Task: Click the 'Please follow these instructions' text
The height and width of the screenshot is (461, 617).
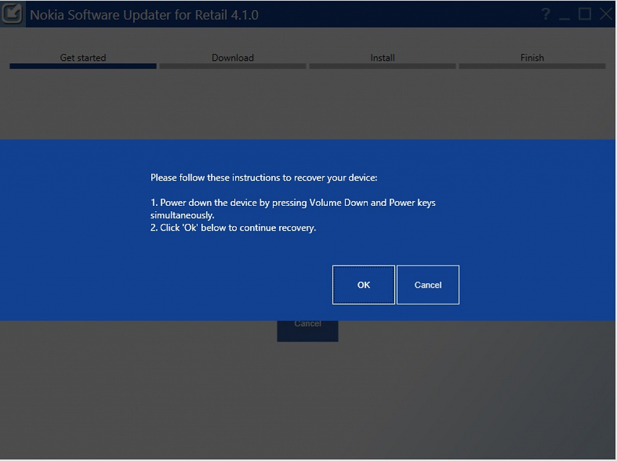Action: [264, 178]
